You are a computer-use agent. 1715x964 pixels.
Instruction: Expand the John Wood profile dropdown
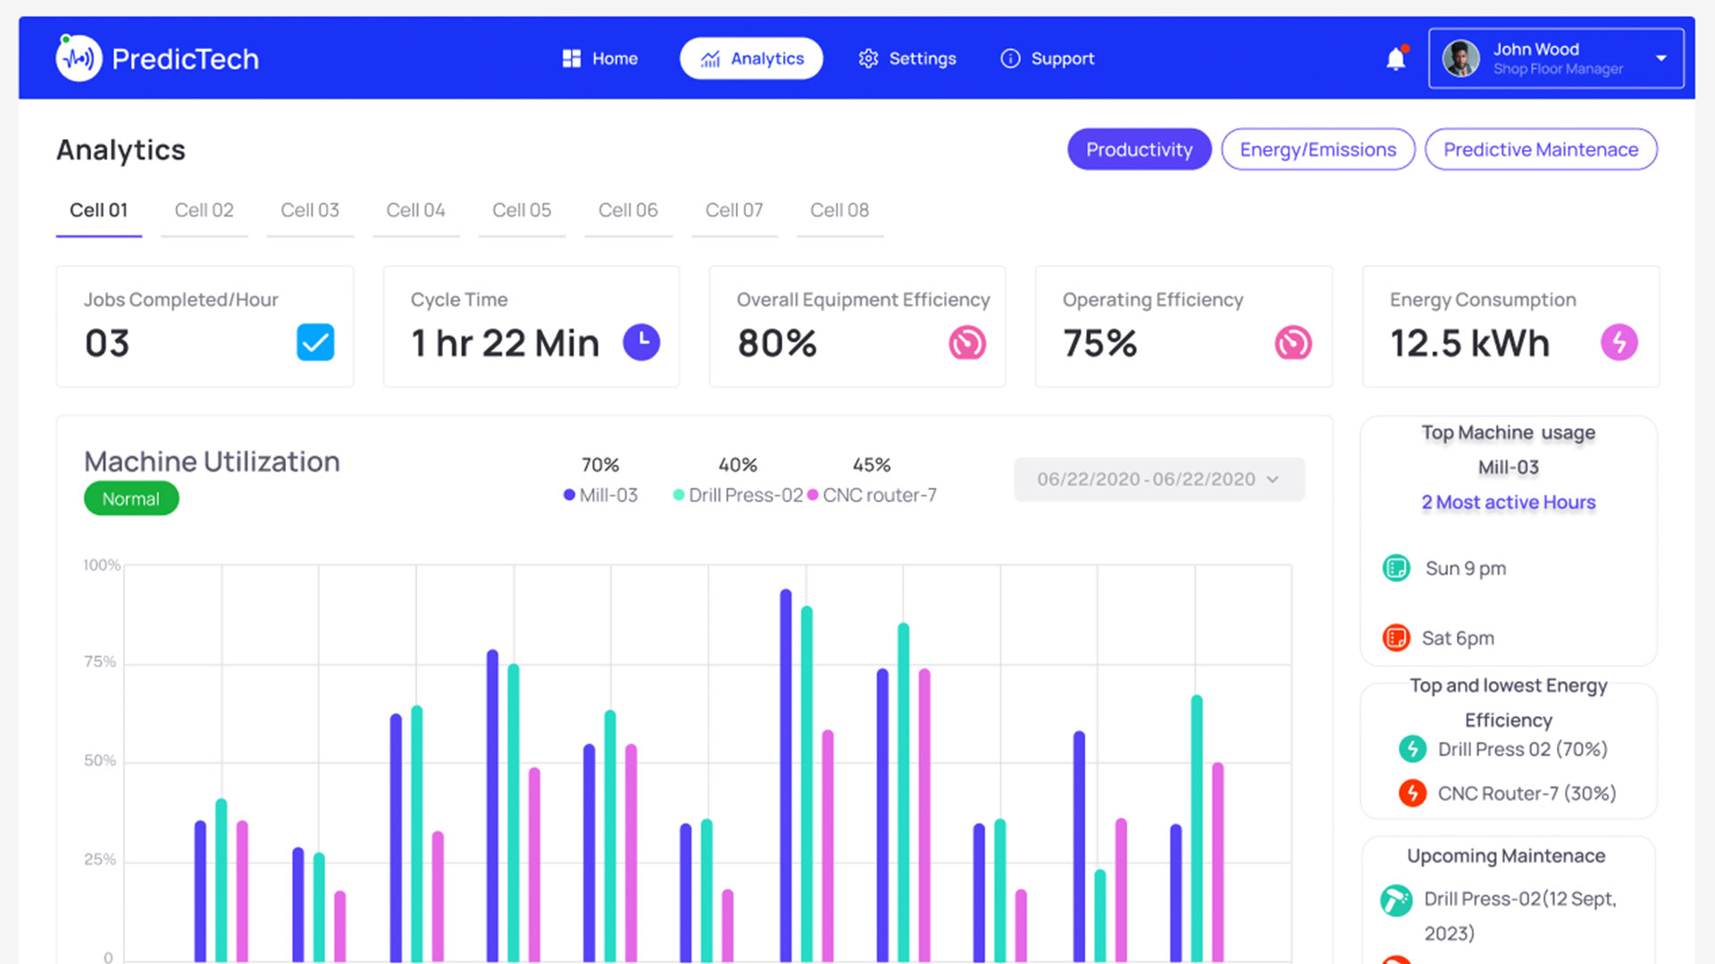click(x=1661, y=59)
